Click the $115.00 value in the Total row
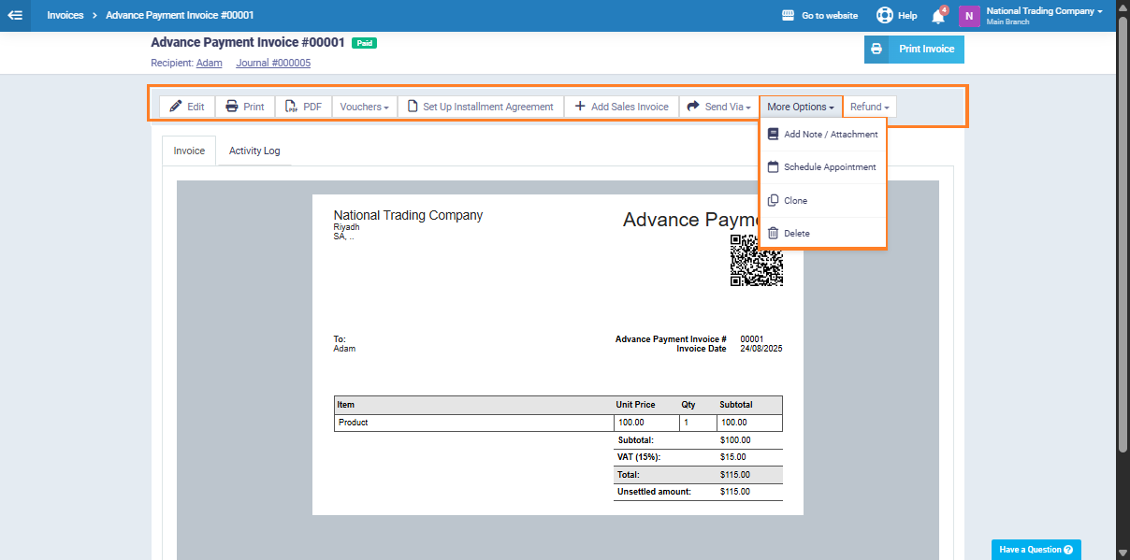The image size is (1130, 560). tap(735, 475)
